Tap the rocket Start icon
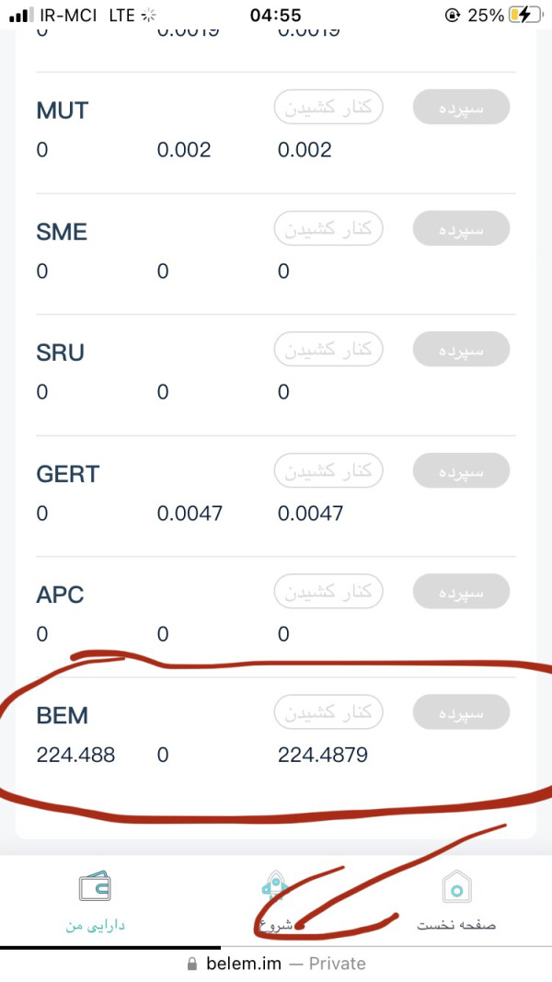Screen dimensions: 552x982 pos(275,887)
